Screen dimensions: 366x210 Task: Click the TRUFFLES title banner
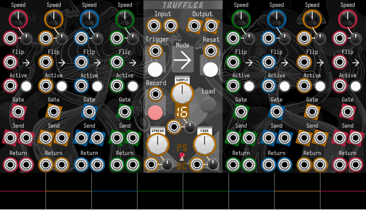point(183,5)
